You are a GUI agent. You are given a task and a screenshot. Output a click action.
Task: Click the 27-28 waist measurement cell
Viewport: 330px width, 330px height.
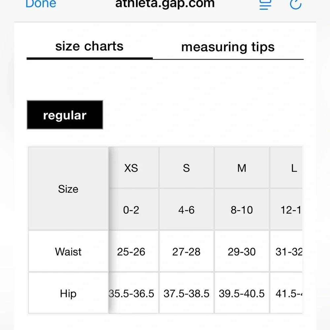coord(186,251)
